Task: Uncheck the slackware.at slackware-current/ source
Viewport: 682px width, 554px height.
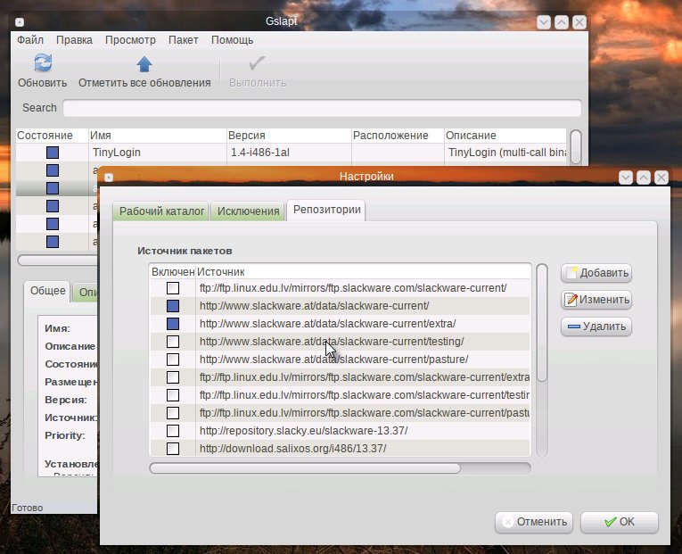Action: pos(173,306)
